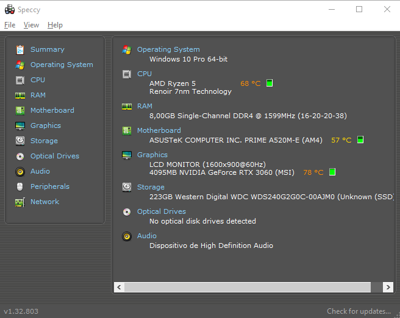
Task: Click the 68 °C CPU temperature value
Action: (x=251, y=83)
